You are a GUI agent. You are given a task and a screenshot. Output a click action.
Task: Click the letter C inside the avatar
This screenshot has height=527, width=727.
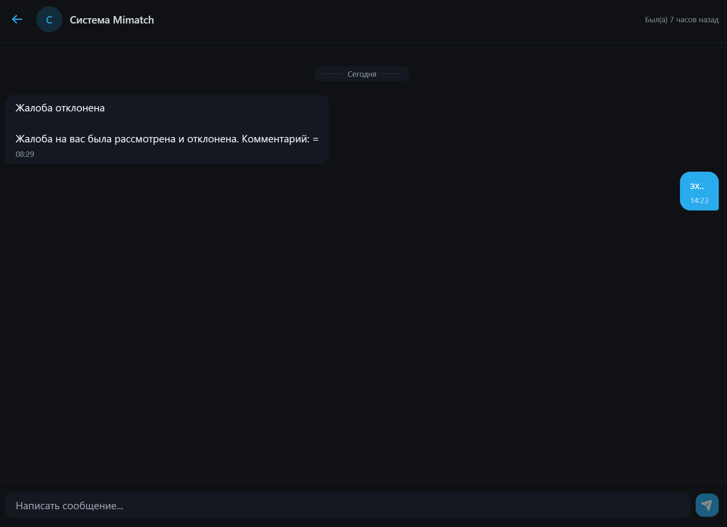pyautogui.click(x=49, y=20)
